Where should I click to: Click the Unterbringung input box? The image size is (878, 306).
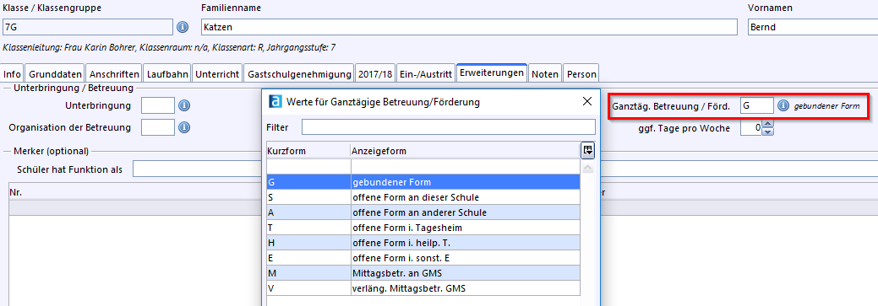click(158, 105)
